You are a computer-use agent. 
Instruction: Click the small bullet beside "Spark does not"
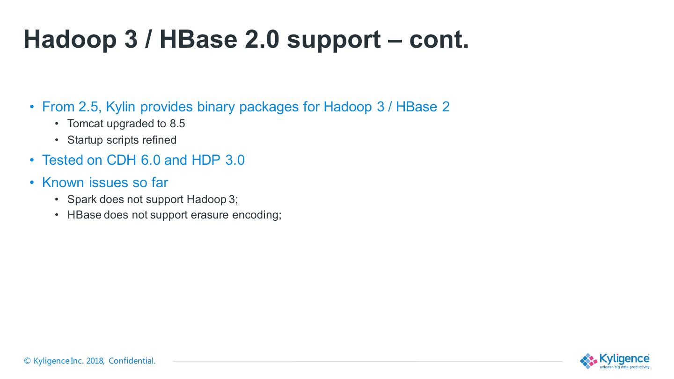click(x=57, y=199)
